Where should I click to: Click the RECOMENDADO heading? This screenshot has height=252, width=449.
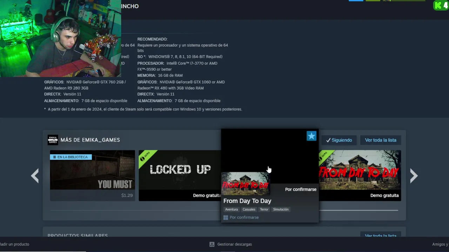tap(152, 39)
